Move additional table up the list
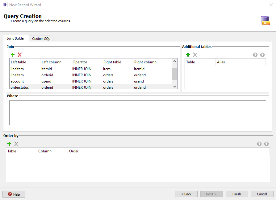276x200 pixels. pyautogui.click(x=262, y=55)
